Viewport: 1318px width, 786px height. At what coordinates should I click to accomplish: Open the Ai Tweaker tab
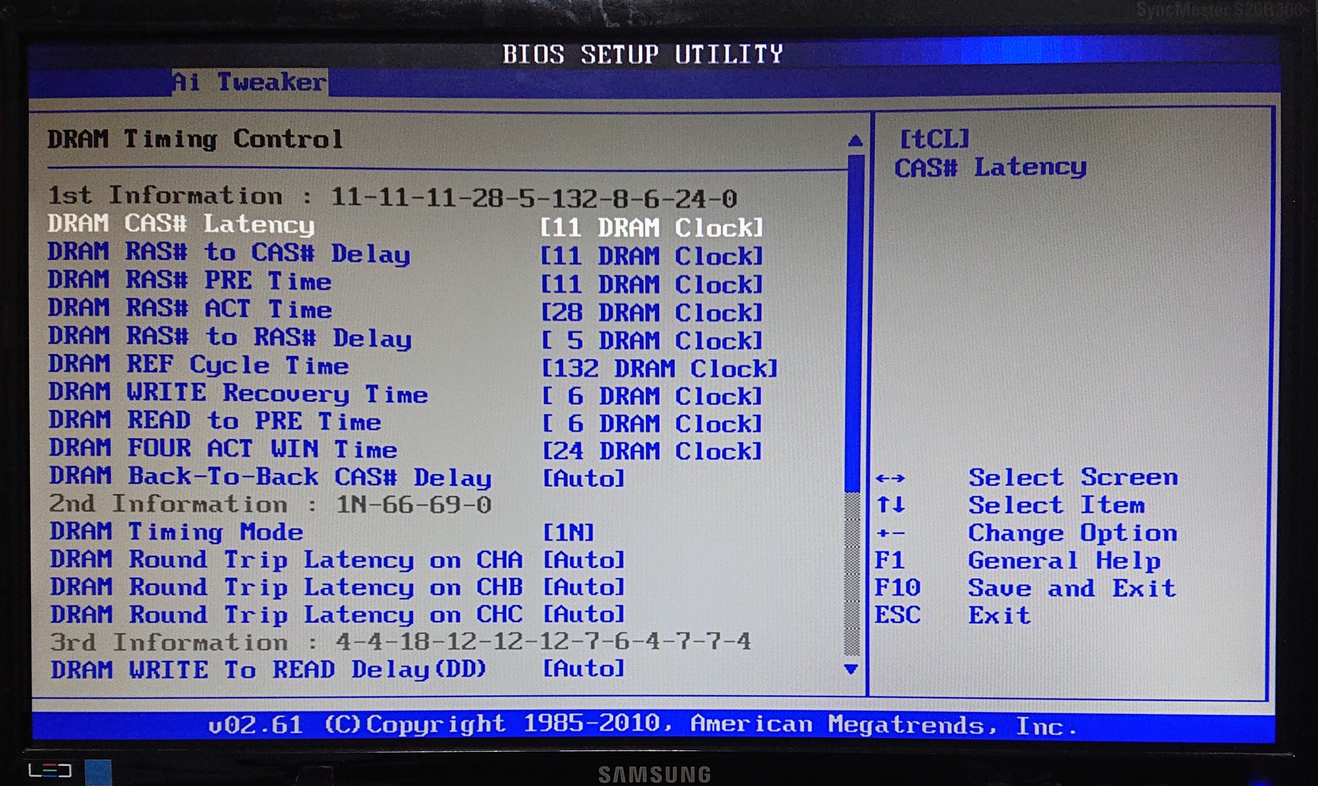pos(249,82)
